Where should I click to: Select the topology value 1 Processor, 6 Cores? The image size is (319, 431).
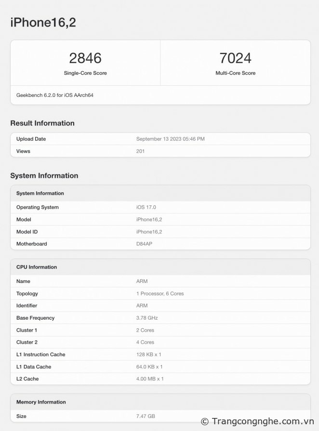tap(160, 294)
